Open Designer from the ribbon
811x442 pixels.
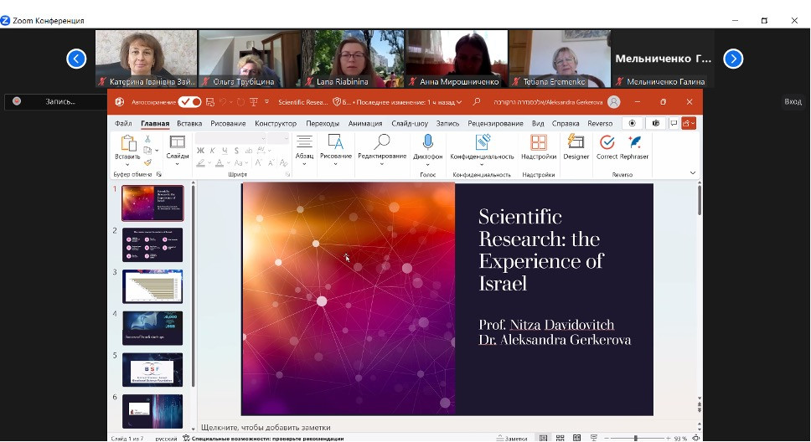pyautogui.click(x=576, y=143)
